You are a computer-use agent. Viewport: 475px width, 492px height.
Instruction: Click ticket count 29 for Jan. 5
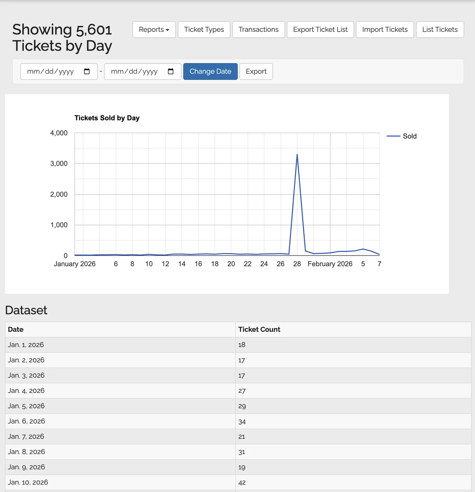(353, 406)
